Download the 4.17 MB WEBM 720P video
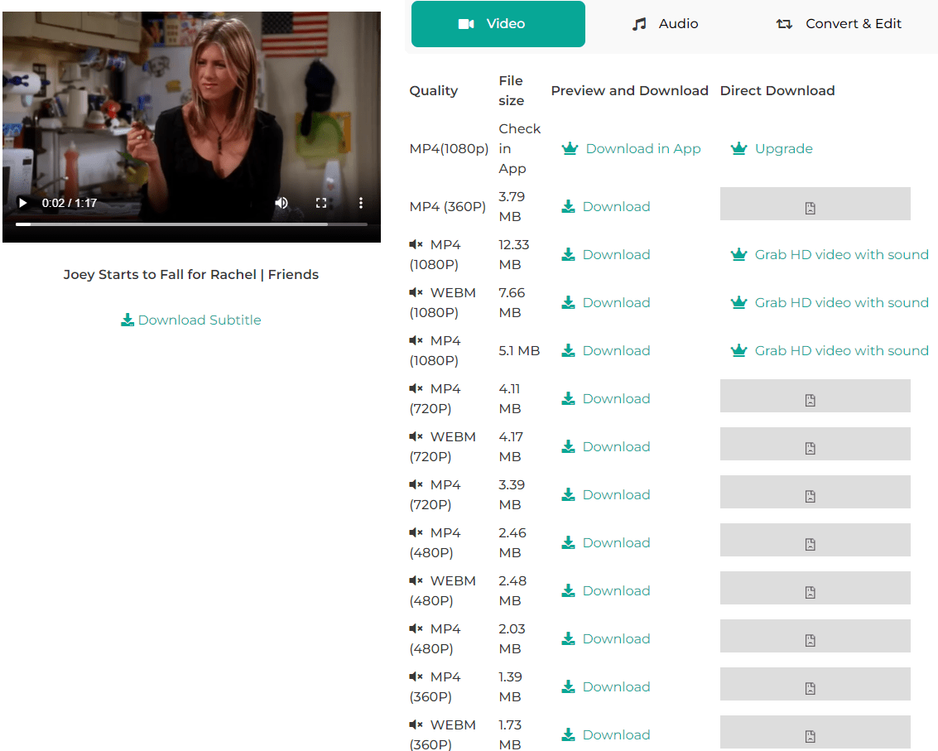The image size is (938, 751). click(x=606, y=447)
